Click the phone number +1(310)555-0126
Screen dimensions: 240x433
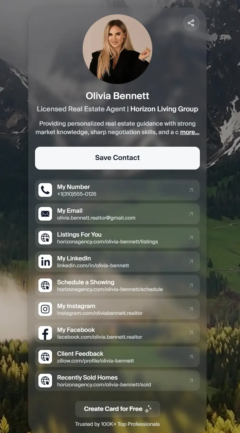(77, 194)
